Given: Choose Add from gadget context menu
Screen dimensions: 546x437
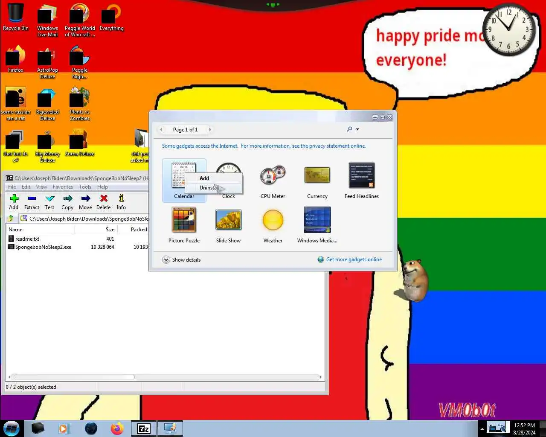Looking at the screenshot, I should tap(214, 178).
